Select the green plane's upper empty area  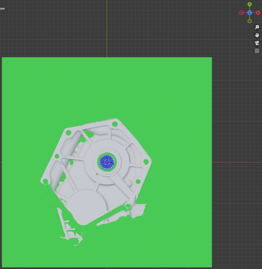click(105, 87)
